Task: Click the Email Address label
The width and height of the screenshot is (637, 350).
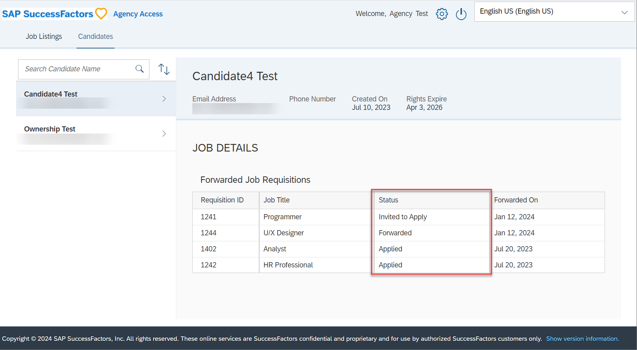Action: point(214,99)
